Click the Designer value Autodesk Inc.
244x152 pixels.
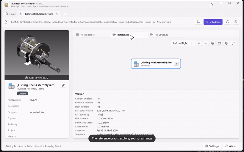click(37, 113)
